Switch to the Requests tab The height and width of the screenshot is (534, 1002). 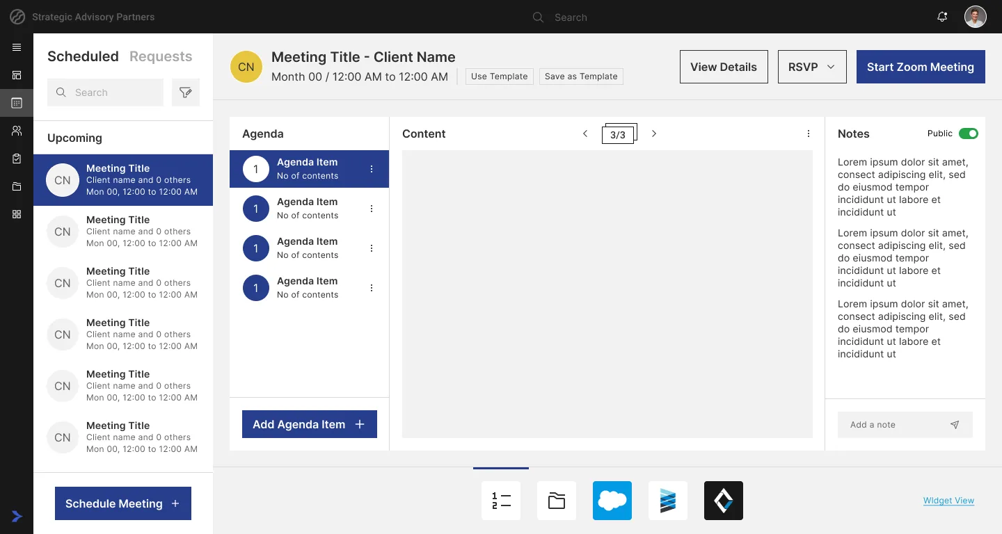pos(161,56)
